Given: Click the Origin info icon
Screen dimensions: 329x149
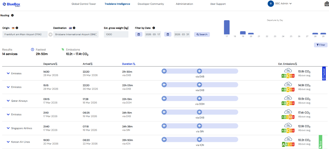Looking at the screenshot, I should pos(17,28).
